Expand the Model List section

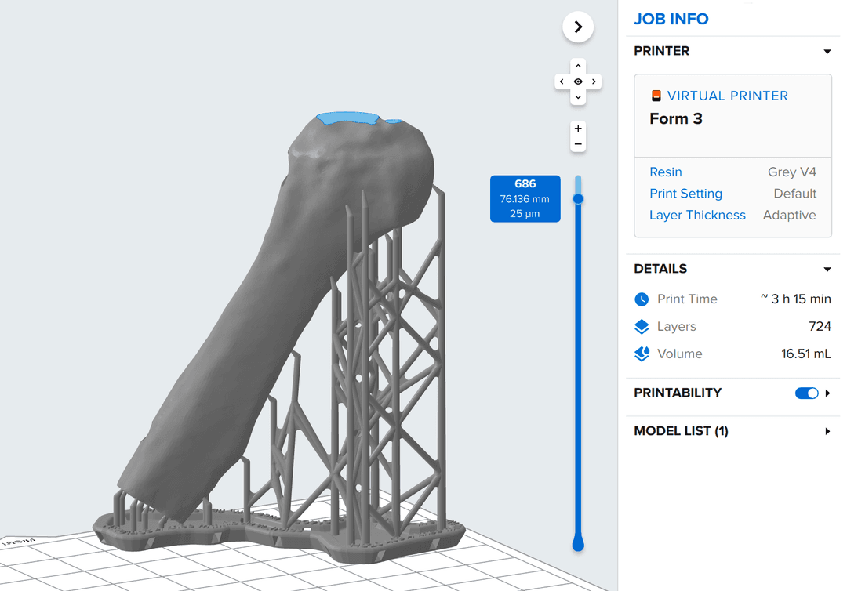click(x=827, y=431)
